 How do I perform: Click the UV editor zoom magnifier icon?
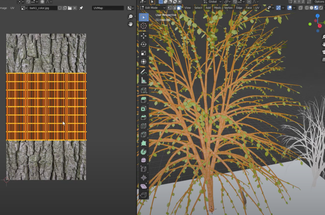[130, 17]
